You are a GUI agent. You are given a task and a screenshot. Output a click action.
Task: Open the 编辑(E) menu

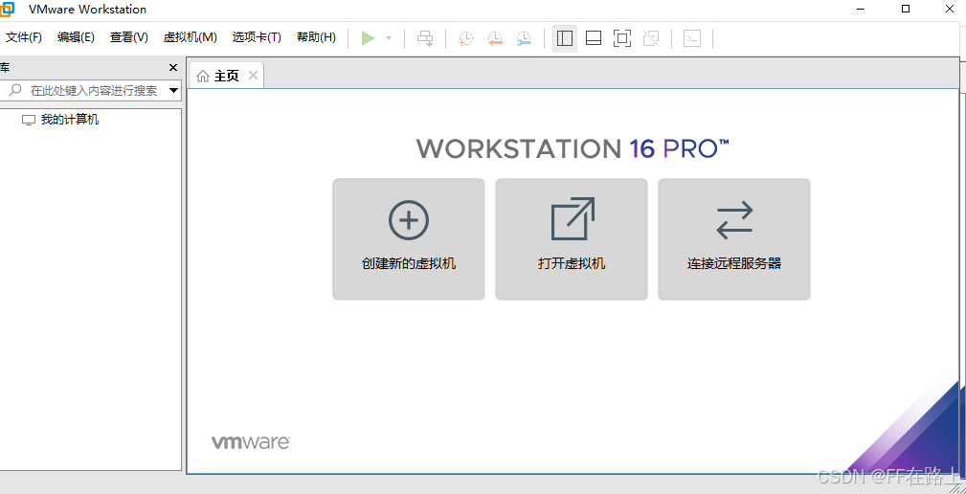click(x=76, y=37)
